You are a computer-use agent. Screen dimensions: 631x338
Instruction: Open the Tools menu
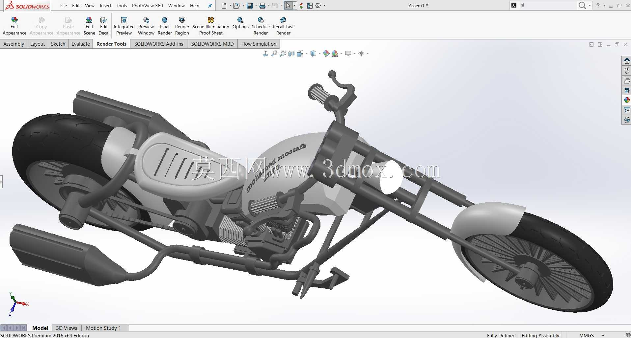click(x=122, y=6)
